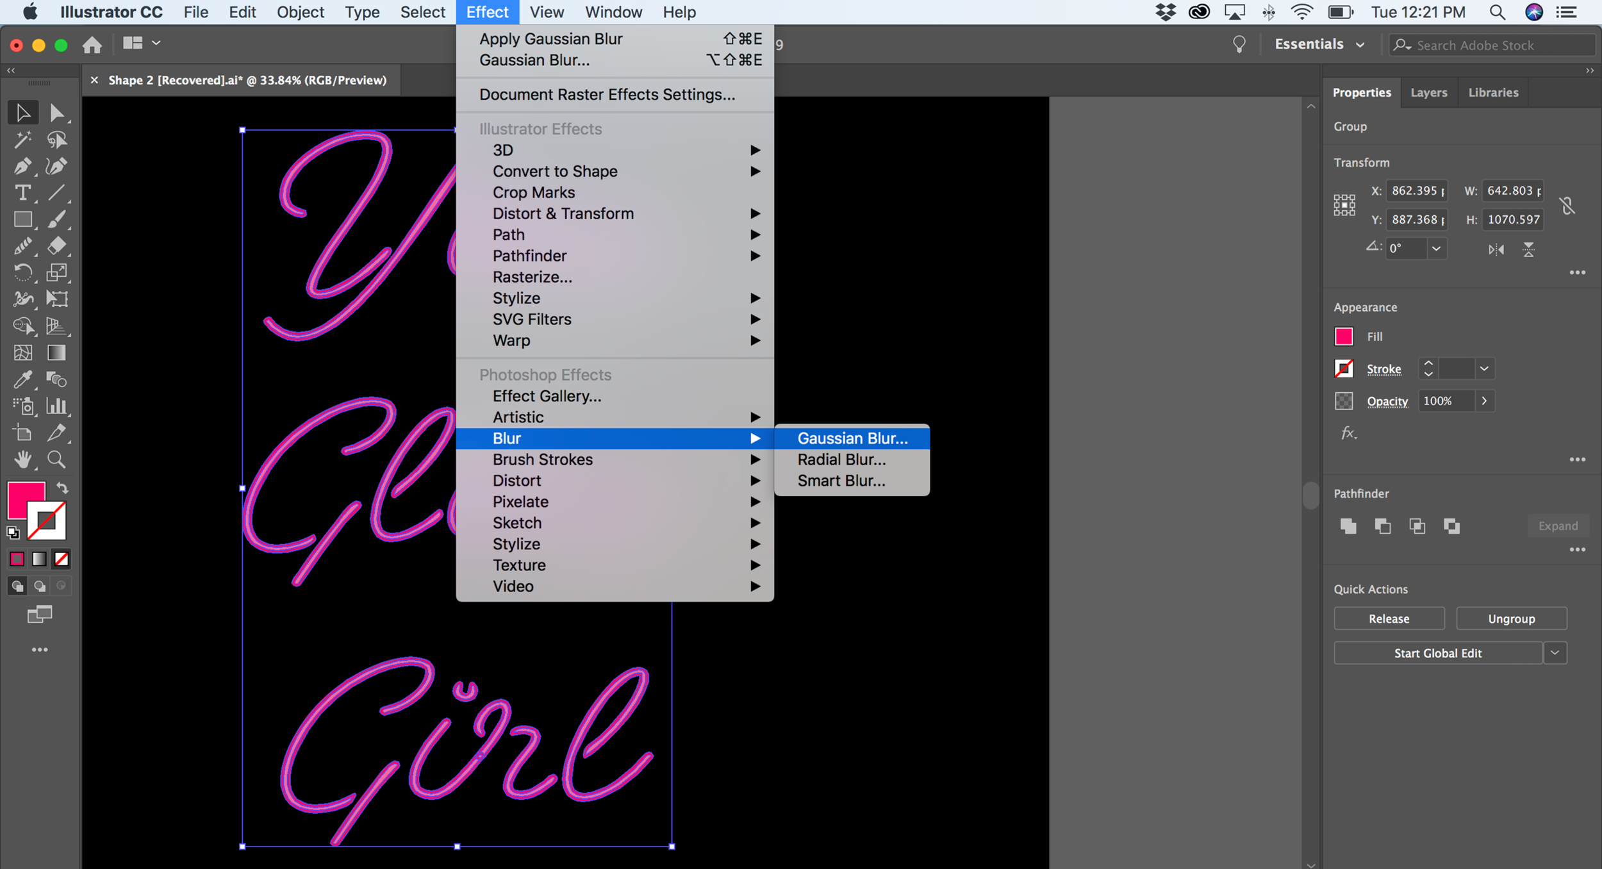Select the Magic Wand tool

tap(22, 140)
